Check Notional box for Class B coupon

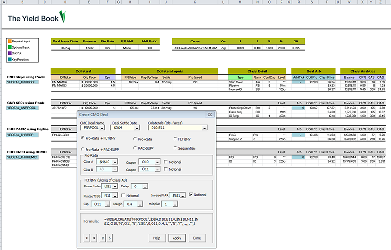click(x=166, y=169)
